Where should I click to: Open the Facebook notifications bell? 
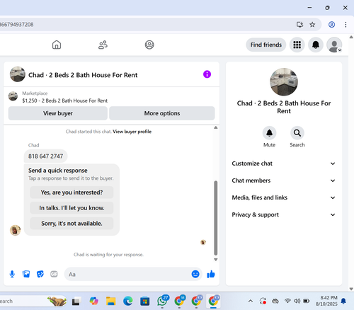click(x=316, y=45)
